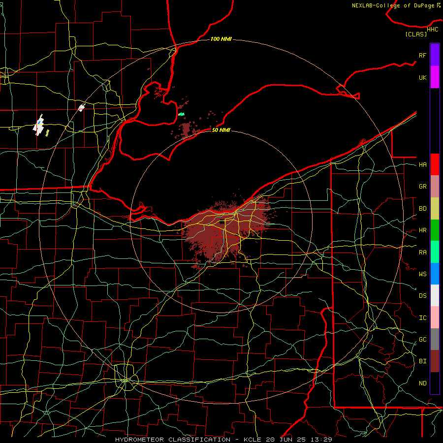
Task: Select the pink-brown GR legend swatch
Action: 435,186
